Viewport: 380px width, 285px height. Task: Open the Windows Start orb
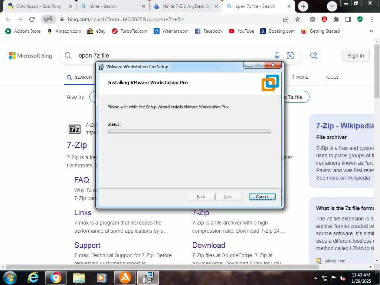pyautogui.click(x=9, y=278)
